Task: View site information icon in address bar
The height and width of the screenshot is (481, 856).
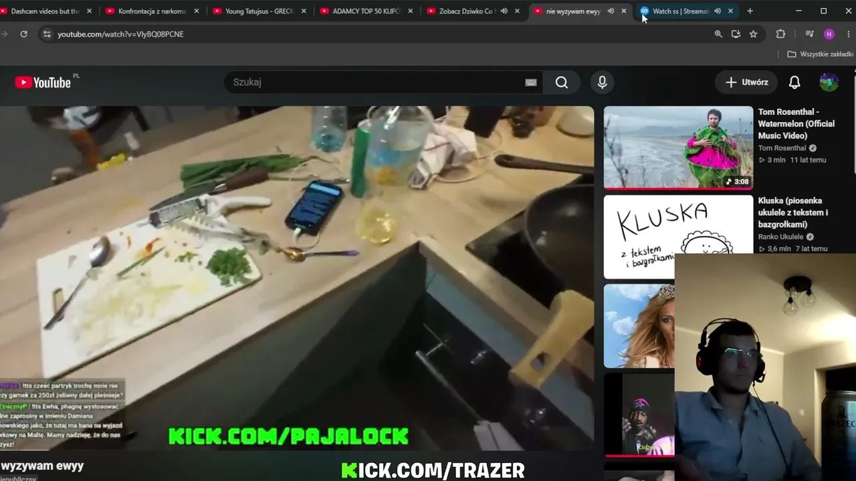Action: tap(46, 34)
